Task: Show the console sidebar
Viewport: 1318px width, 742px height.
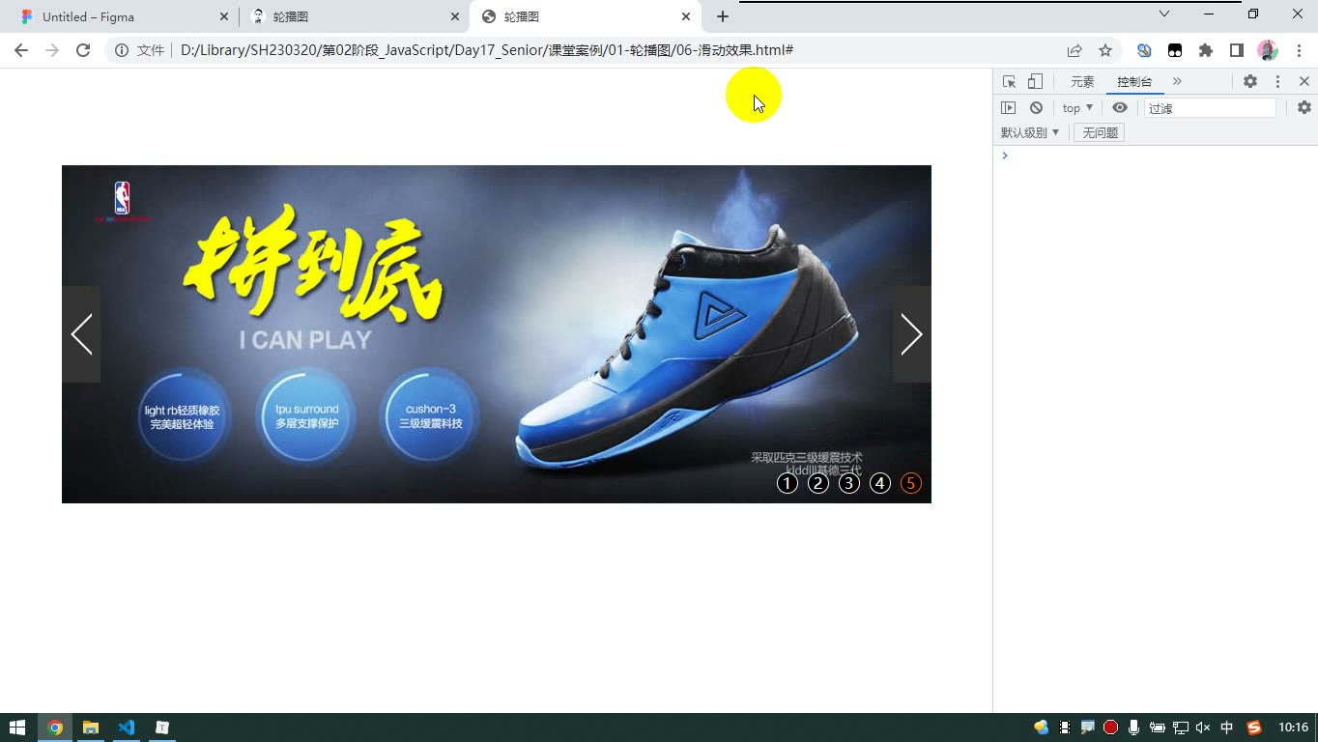Action: (1009, 108)
